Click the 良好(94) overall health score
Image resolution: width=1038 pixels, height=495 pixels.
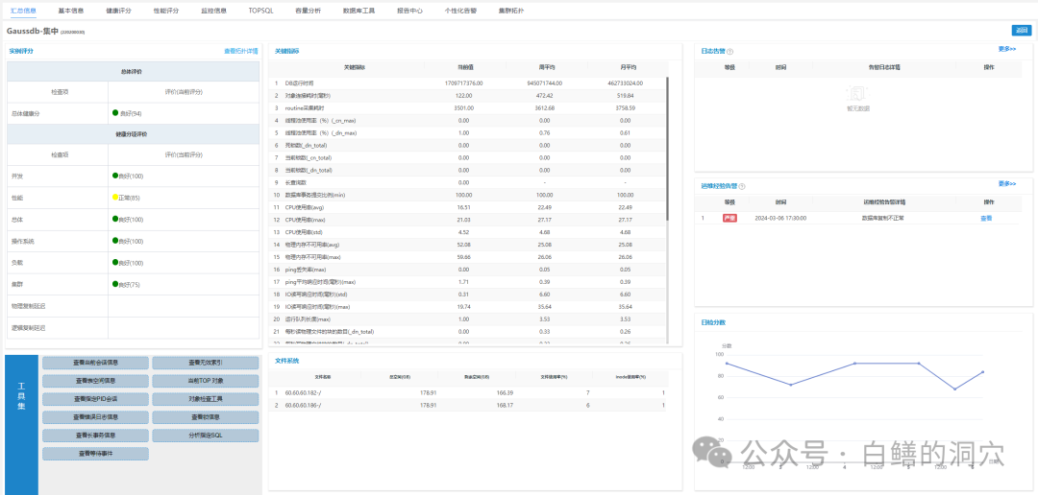[x=131, y=113]
